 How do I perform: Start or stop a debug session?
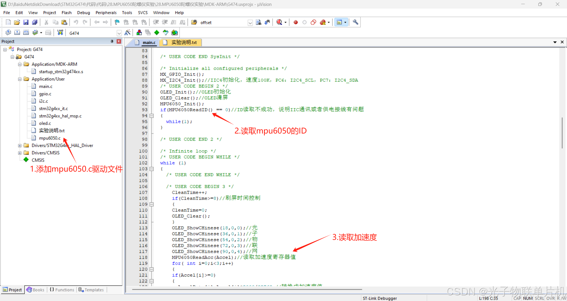tap(279, 22)
